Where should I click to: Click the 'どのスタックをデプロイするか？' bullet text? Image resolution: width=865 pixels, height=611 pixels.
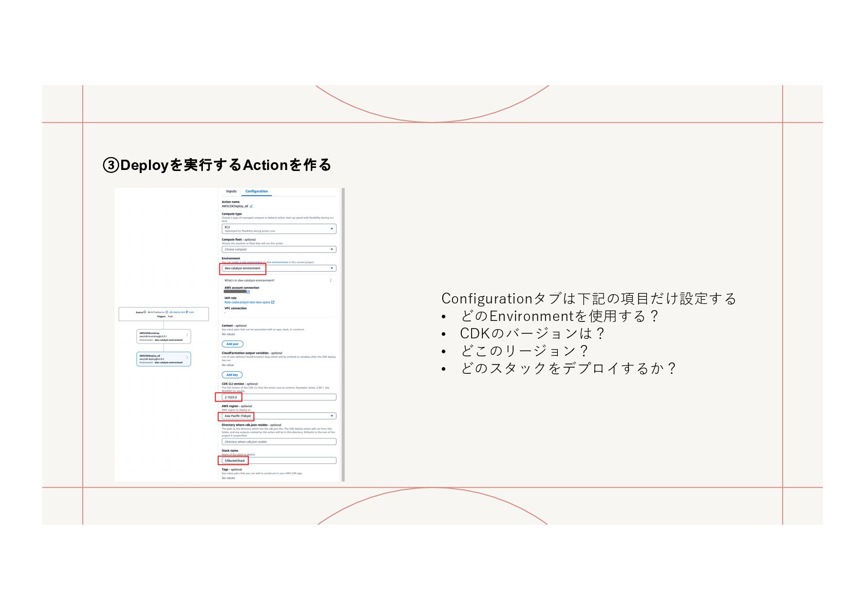click(x=568, y=369)
